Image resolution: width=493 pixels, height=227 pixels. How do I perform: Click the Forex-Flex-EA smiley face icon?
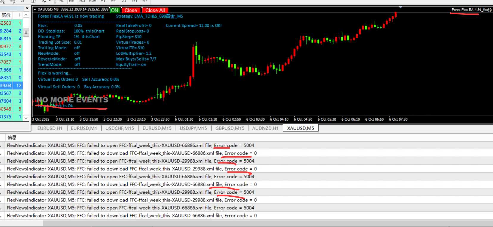point(489,10)
